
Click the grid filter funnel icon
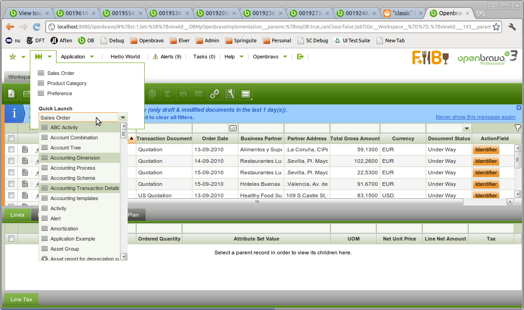pos(518,128)
